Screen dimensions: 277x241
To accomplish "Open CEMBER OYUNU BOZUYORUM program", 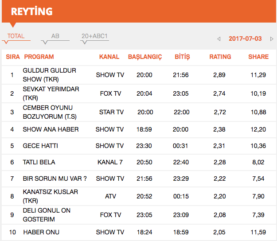I will pyautogui.click(x=48, y=112).
